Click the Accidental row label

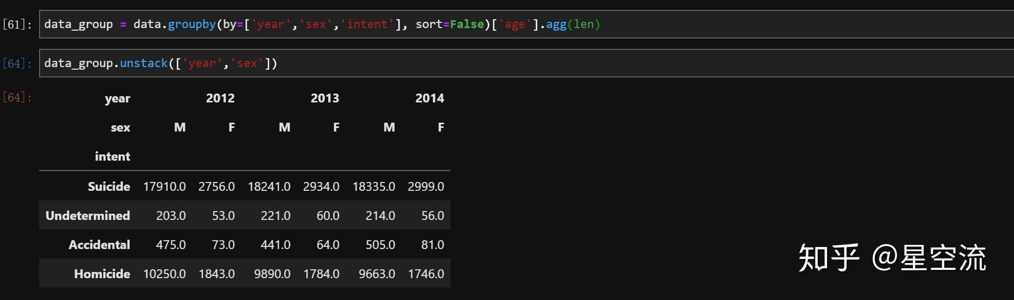pos(99,245)
